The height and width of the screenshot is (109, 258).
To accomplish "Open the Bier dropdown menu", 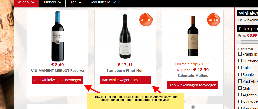I will pos(76,2).
